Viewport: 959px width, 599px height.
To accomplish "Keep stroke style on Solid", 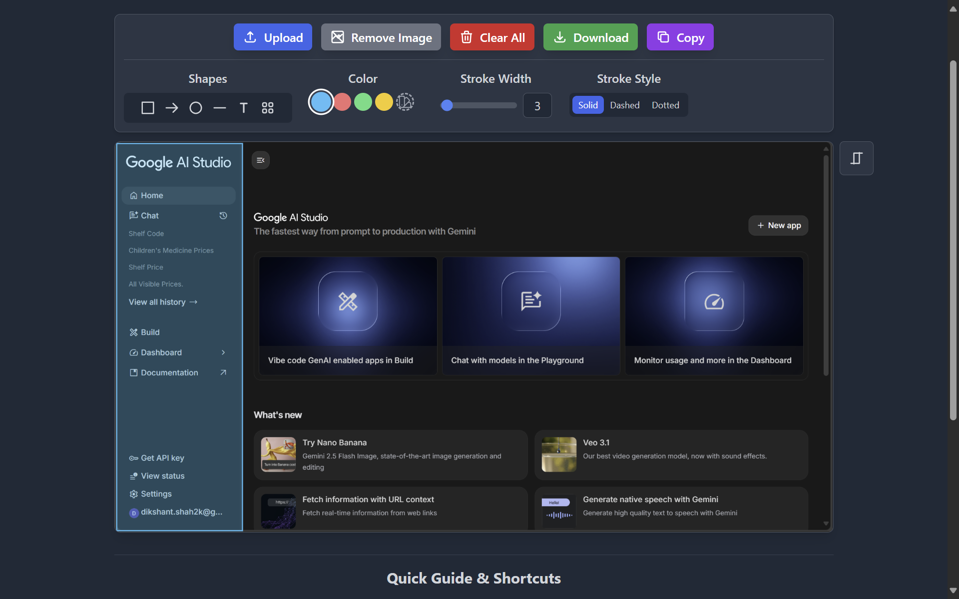I will pyautogui.click(x=588, y=105).
